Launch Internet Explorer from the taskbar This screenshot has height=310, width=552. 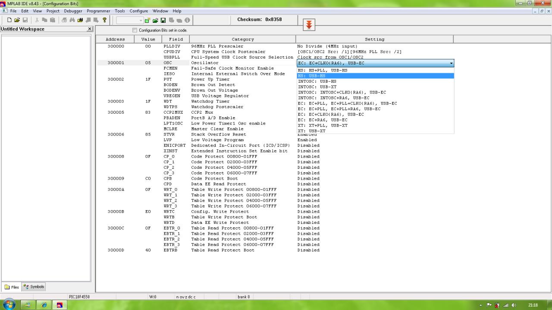44,305
